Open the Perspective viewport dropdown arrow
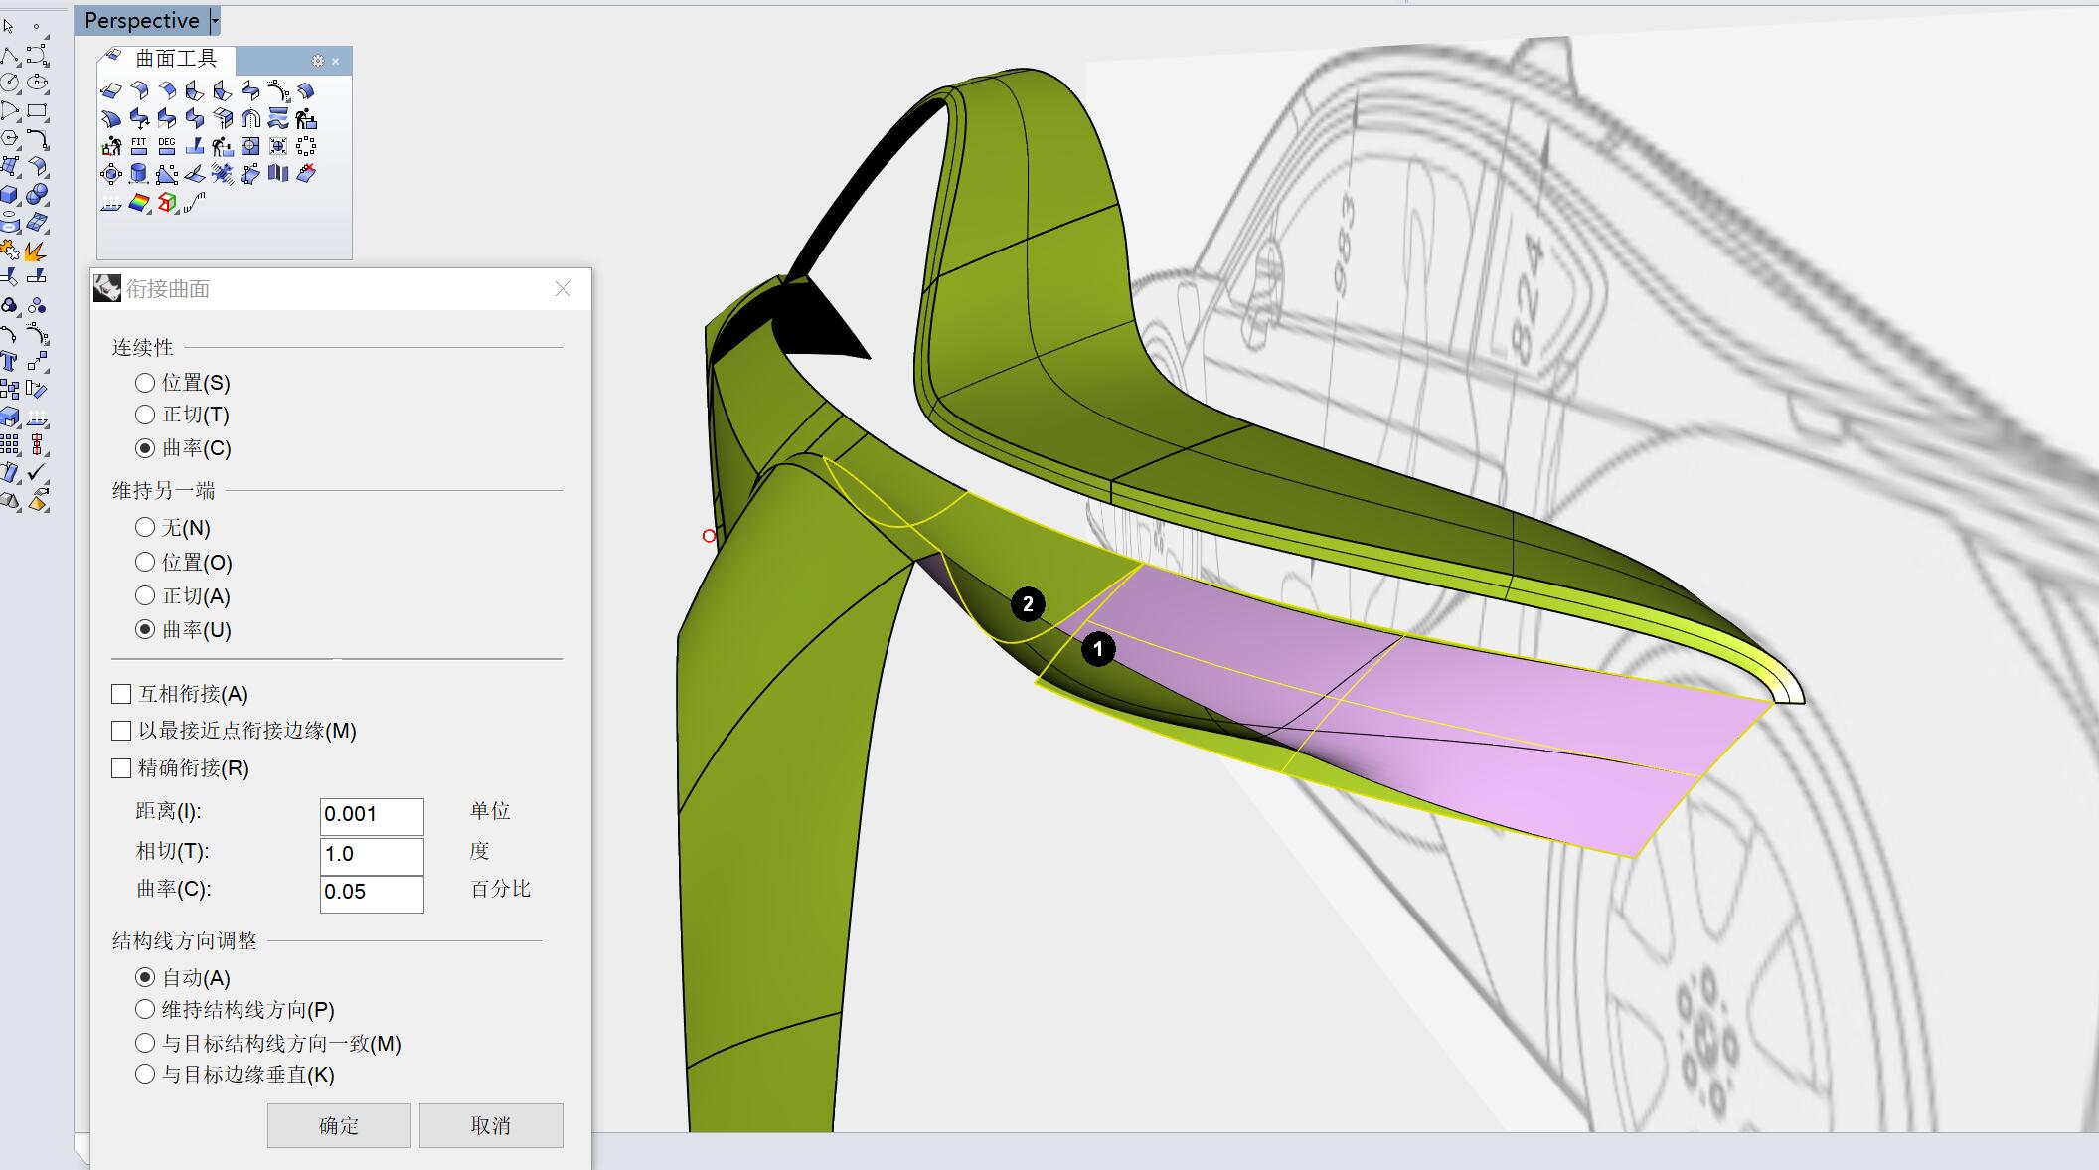 pos(215,20)
